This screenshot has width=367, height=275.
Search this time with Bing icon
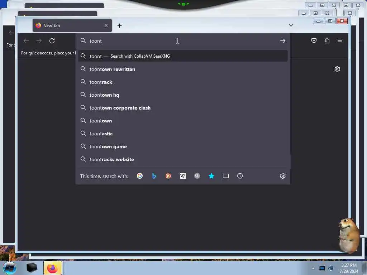(154, 176)
